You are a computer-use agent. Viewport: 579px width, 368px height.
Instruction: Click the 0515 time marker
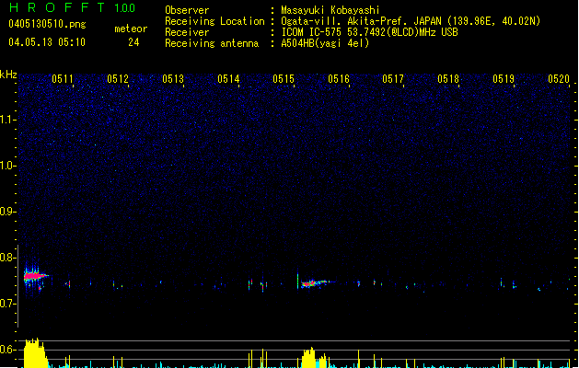point(284,79)
